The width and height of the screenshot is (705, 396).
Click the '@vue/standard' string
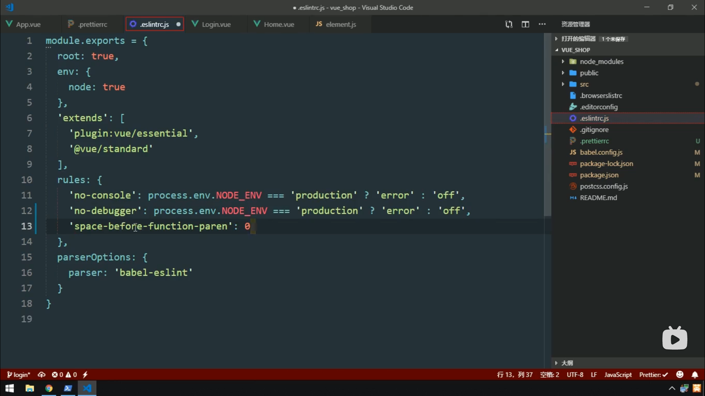[111, 149]
